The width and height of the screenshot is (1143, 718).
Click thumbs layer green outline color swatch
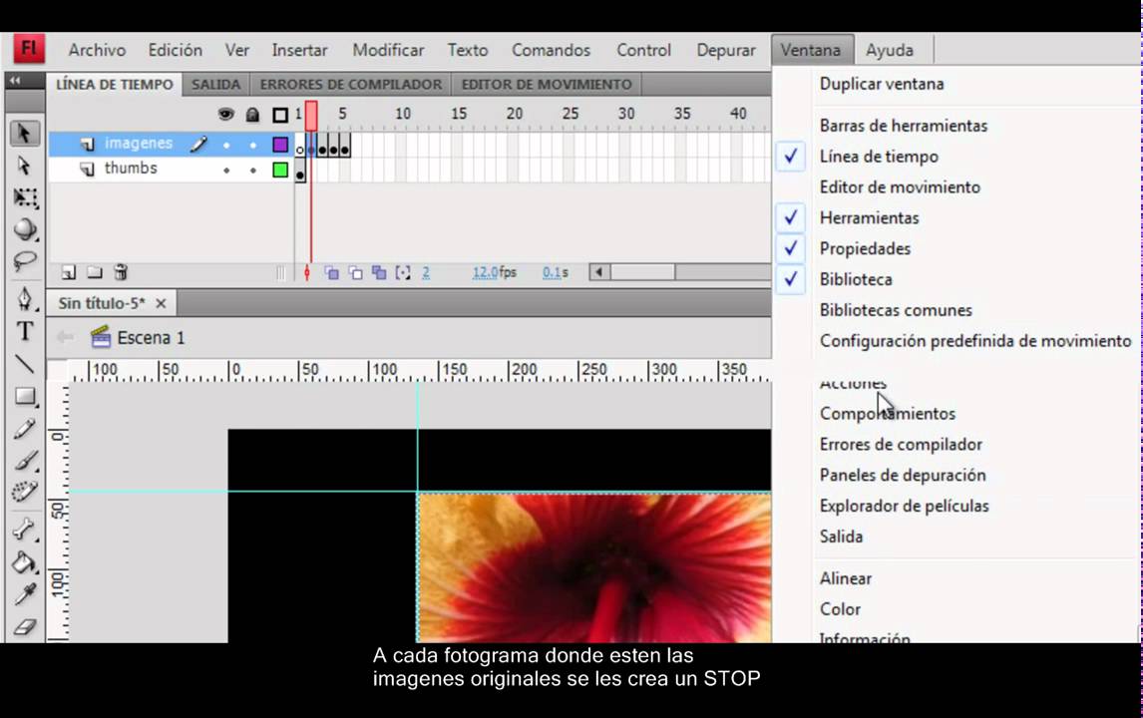[x=280, y=170]
